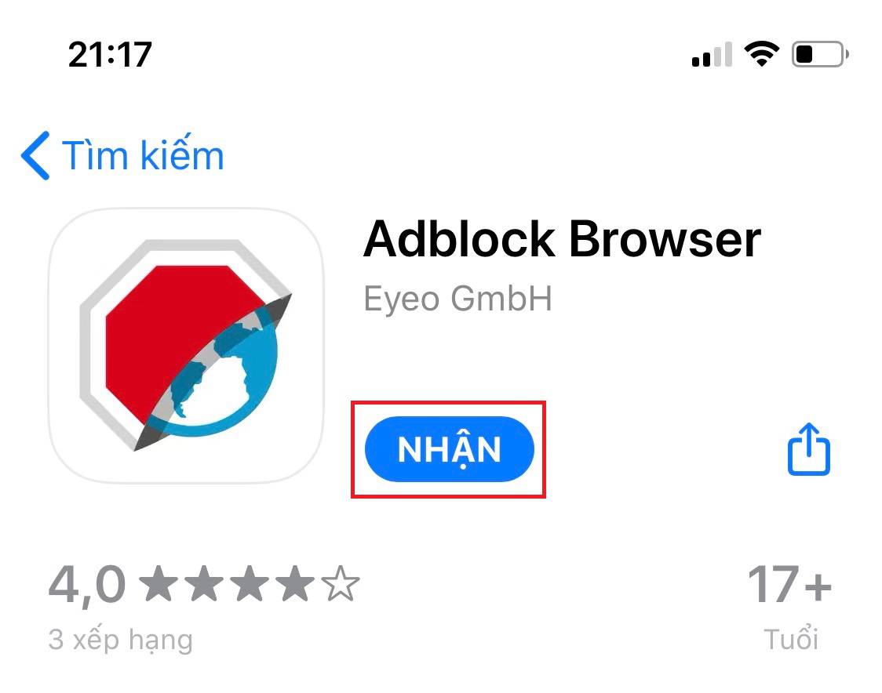Select the first filled rating star
The width and height of the screenshot is (882, 693).
coord(159,584)
